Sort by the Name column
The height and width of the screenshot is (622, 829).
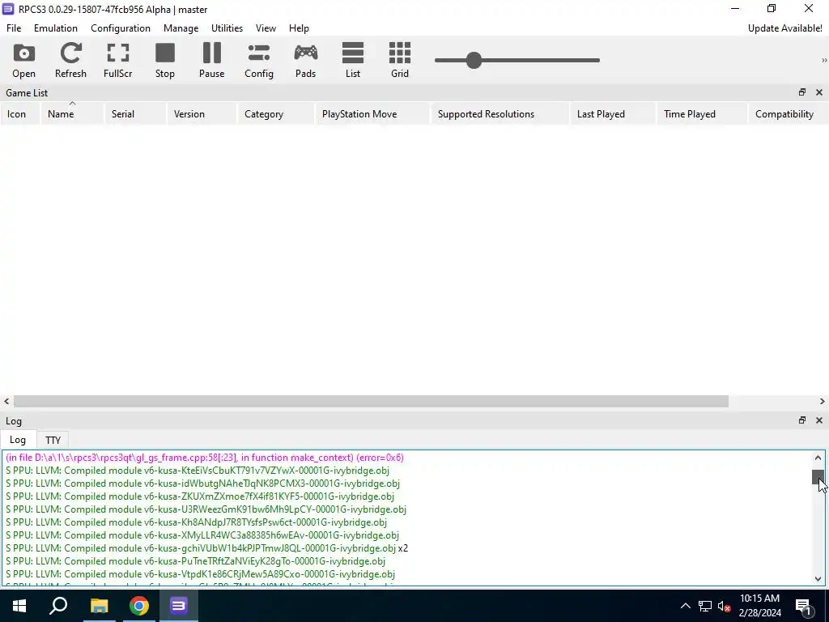pyautogui.click(x=72, y=113)
